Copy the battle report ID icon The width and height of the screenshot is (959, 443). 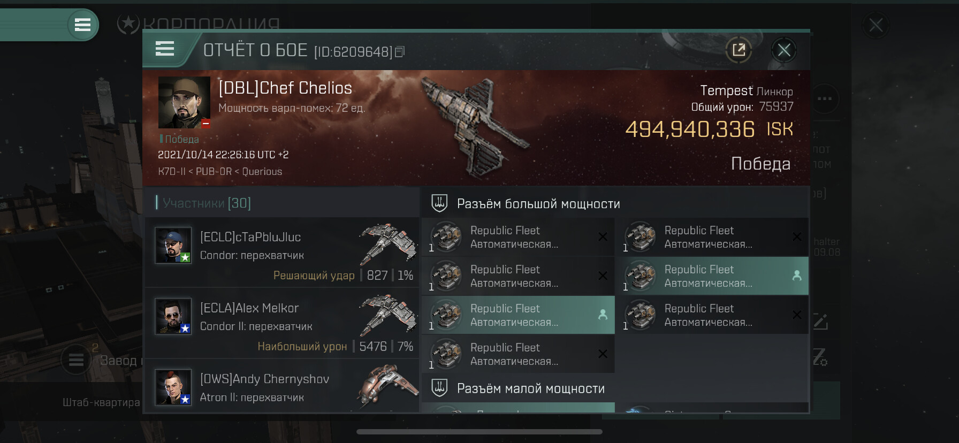[400, 52]
